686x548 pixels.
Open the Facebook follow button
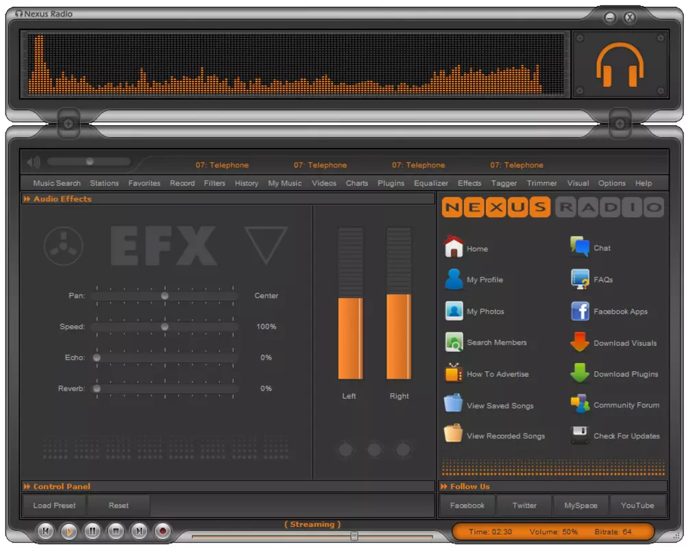click(467, 506)
